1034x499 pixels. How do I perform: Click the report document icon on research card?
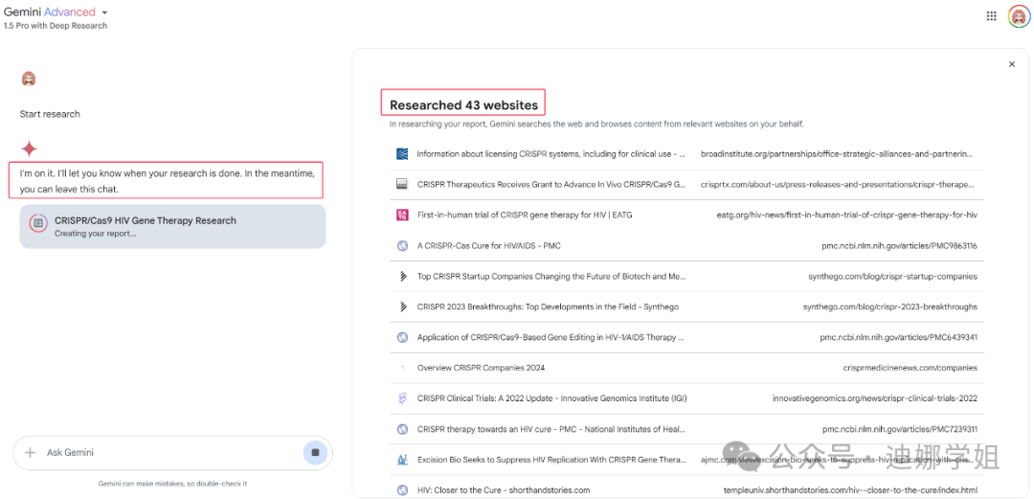pyautogui.click(x=37, y=224)
